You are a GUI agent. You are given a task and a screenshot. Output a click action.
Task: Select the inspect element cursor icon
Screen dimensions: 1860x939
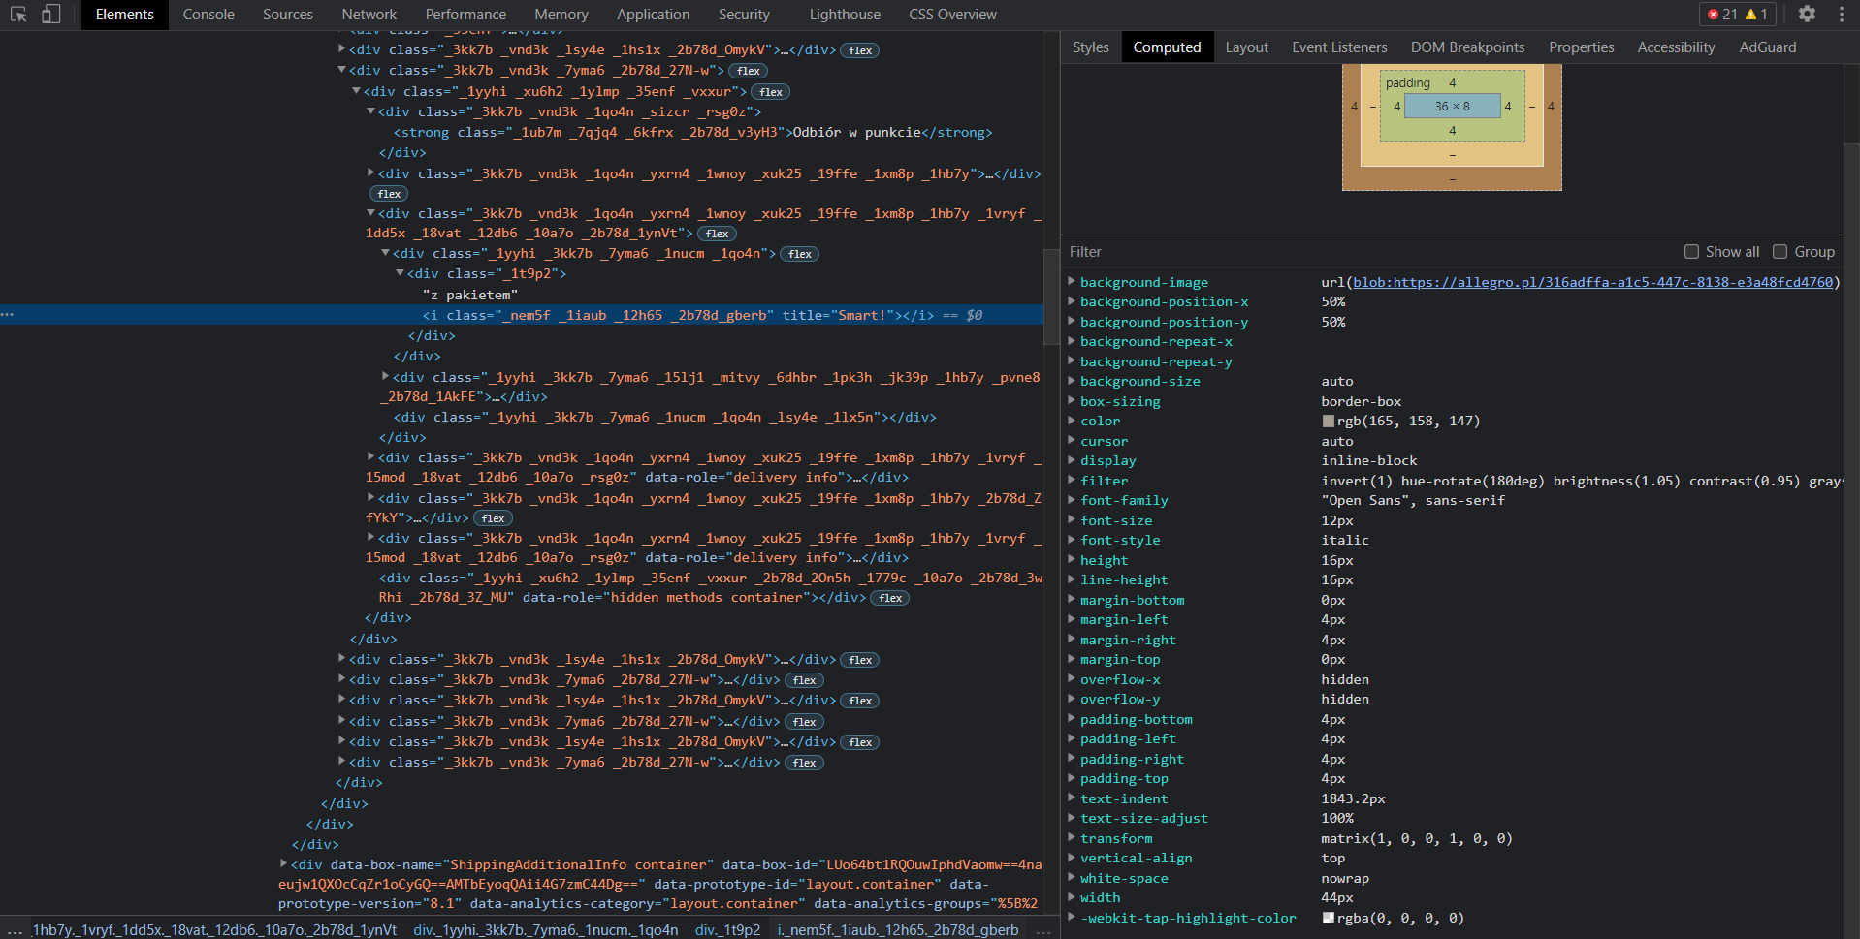pyautogui.click(x=17, y=15)
